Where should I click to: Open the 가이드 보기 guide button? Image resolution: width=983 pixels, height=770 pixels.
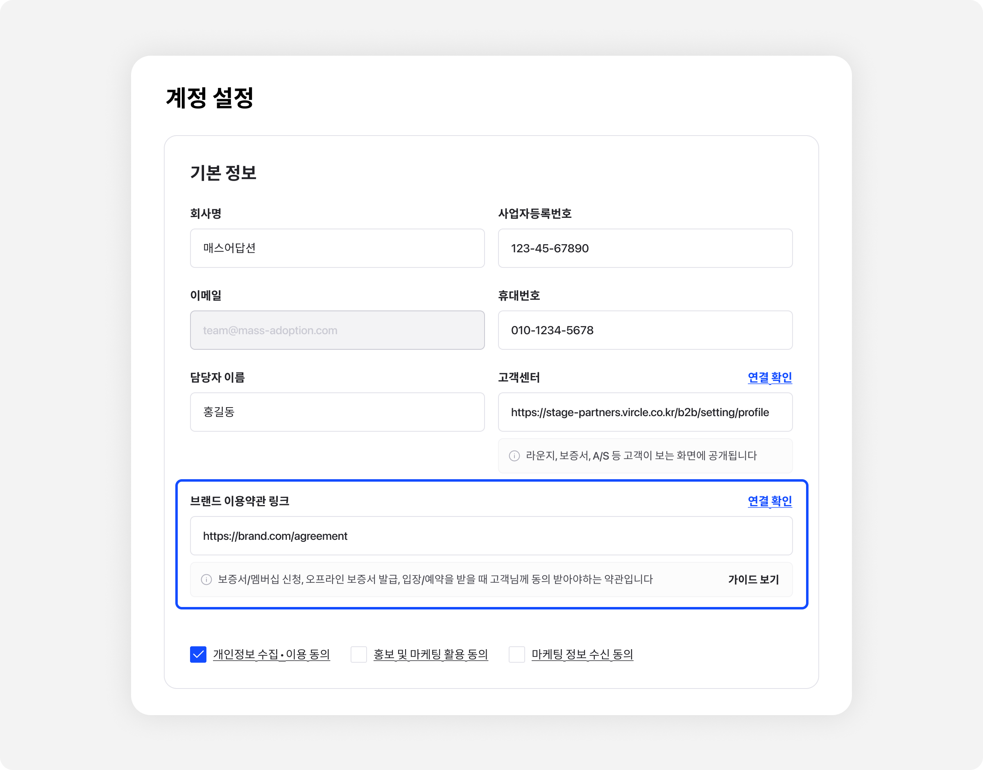753,579
